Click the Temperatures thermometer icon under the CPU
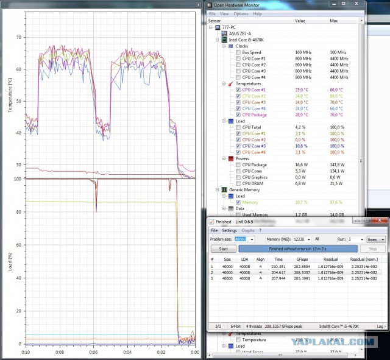Viewport: 390px width, 360px height. (231, 83)
